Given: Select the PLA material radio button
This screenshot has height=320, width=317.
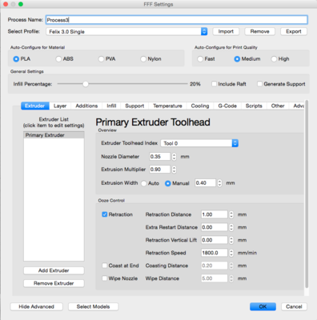Looking at the screenshot, I should tap(16, 59).
